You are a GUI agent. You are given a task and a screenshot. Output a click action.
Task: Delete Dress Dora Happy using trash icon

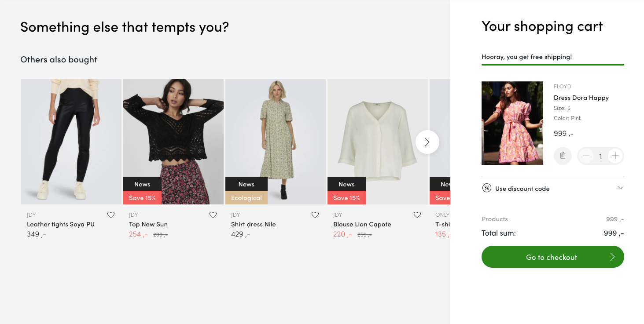tap(563, 156)
